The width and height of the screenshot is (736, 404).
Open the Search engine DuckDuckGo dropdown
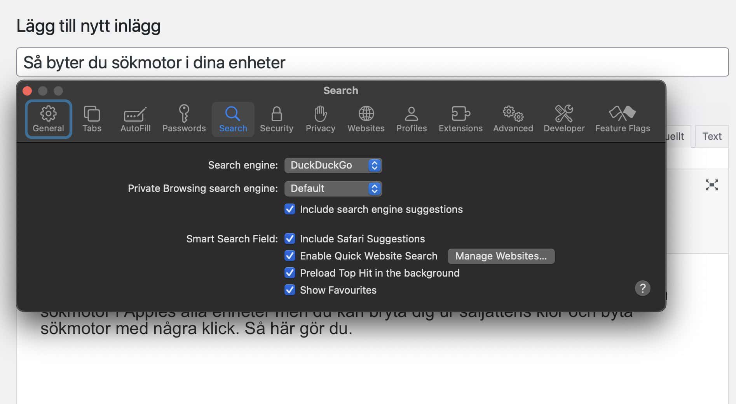click(x=333, y=165)
